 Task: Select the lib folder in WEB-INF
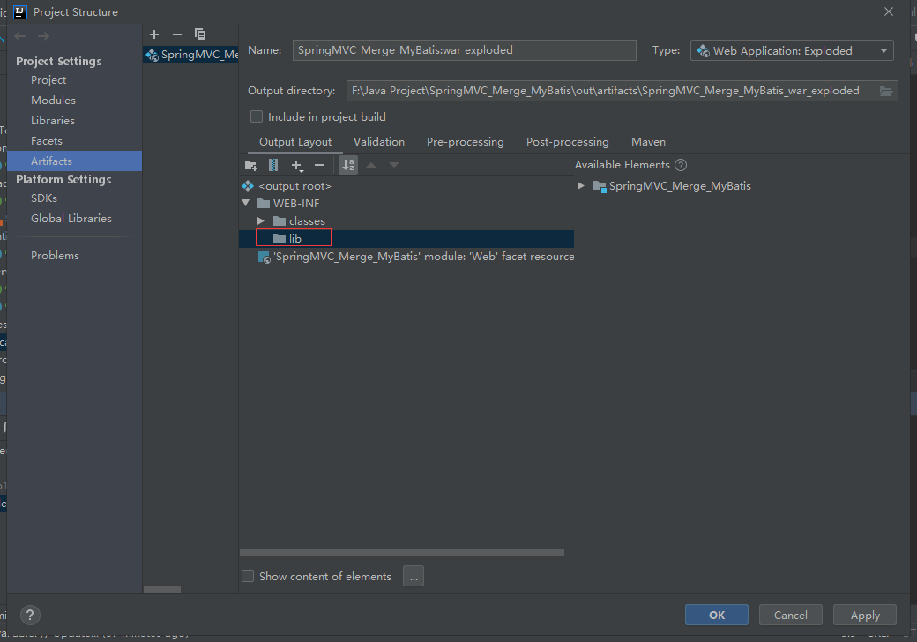pos(406,239)
